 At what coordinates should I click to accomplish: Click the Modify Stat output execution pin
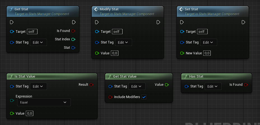coord(158,22)
